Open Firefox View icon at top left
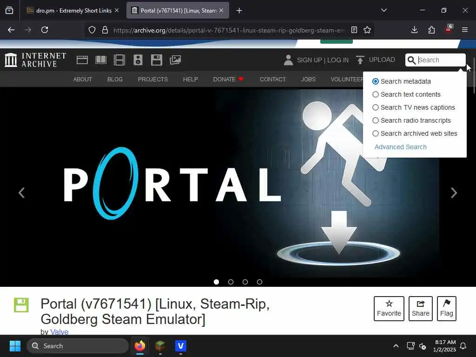The width and height of the screenshot is (476, 357). [9, 11]
